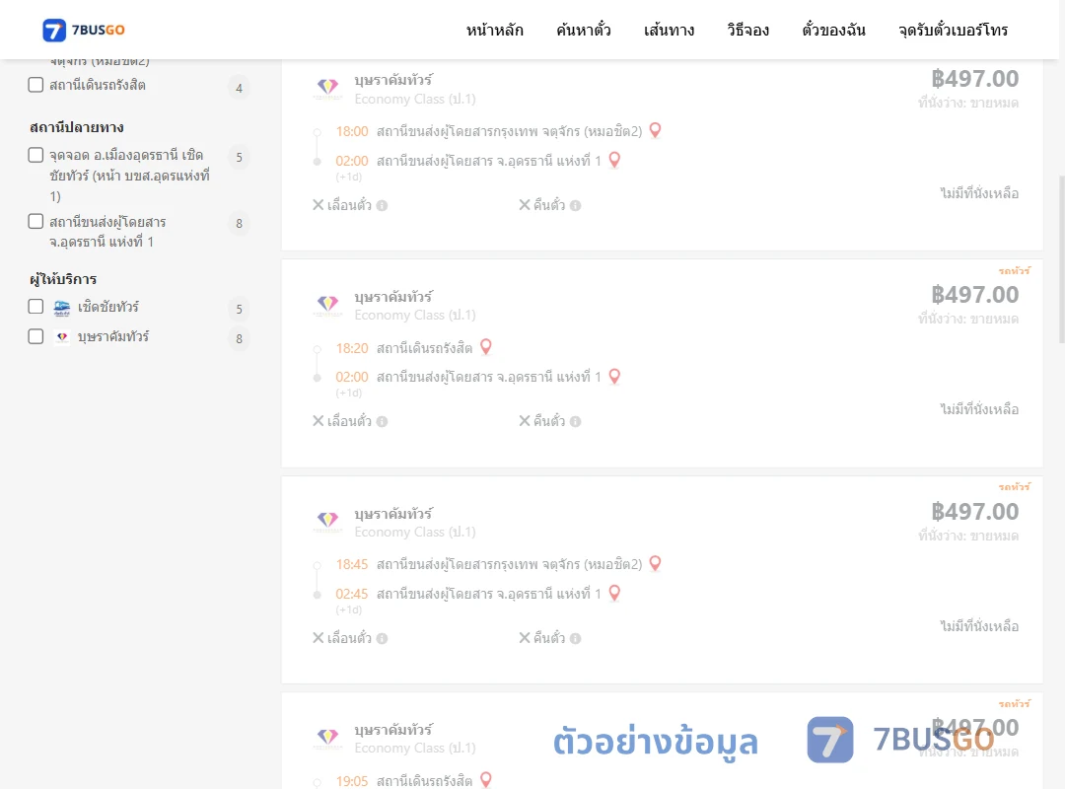Click the รถทัวร์ tag on 18:20 trip card
This screenshot has width=1065, height=789.
1014,270
